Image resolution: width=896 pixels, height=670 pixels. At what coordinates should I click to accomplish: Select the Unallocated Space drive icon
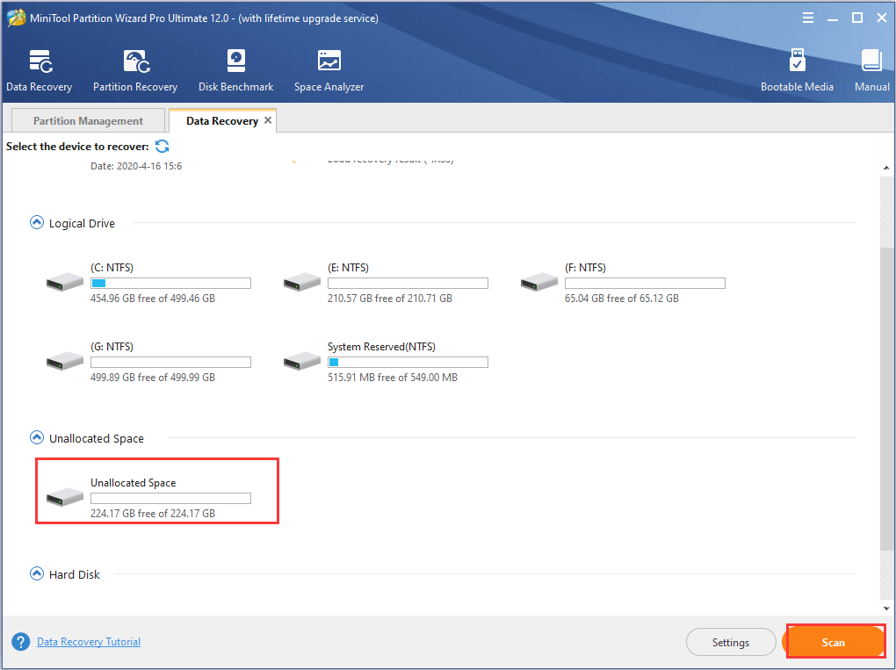(x=65, y=496)
